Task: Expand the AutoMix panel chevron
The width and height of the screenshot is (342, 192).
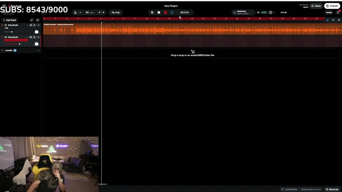Action: [38, 50]
